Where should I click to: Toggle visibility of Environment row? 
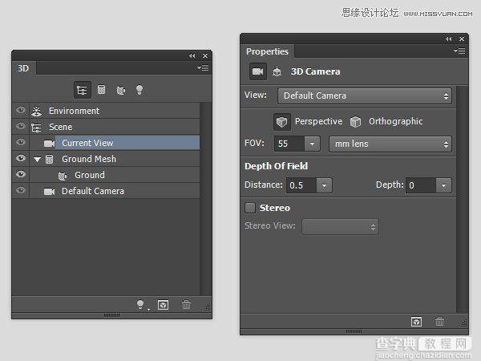coord(21,110)
